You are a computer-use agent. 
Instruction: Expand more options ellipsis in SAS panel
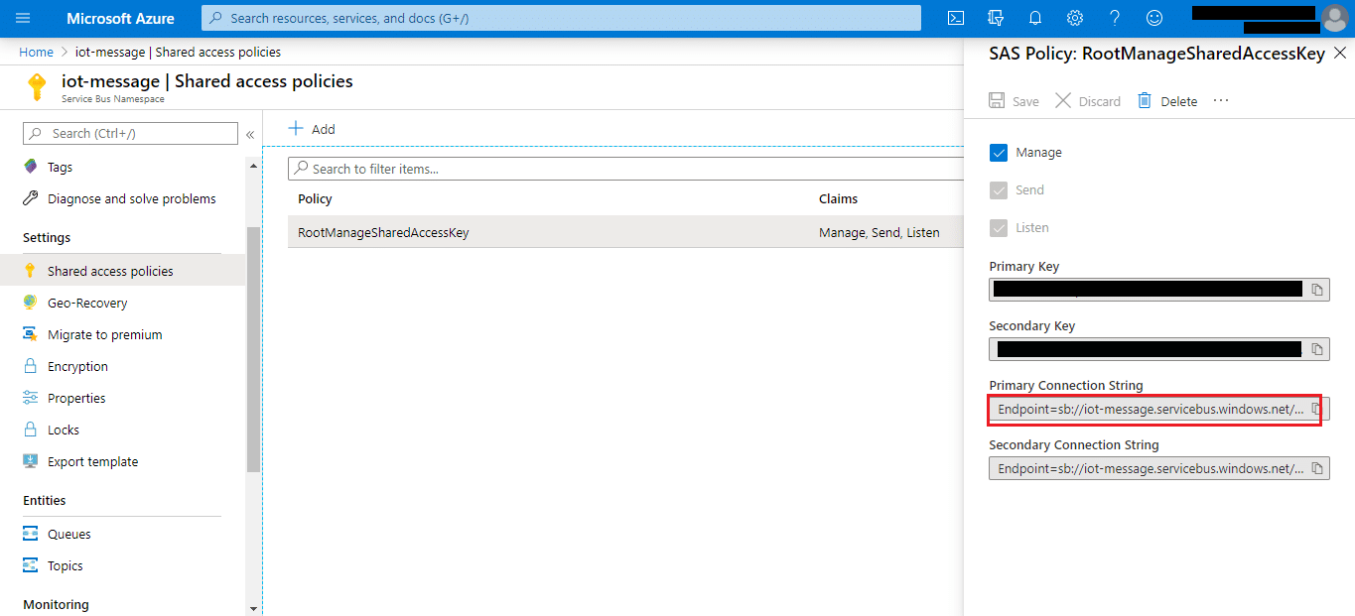pyautogui.click(x=1221, y=101)
